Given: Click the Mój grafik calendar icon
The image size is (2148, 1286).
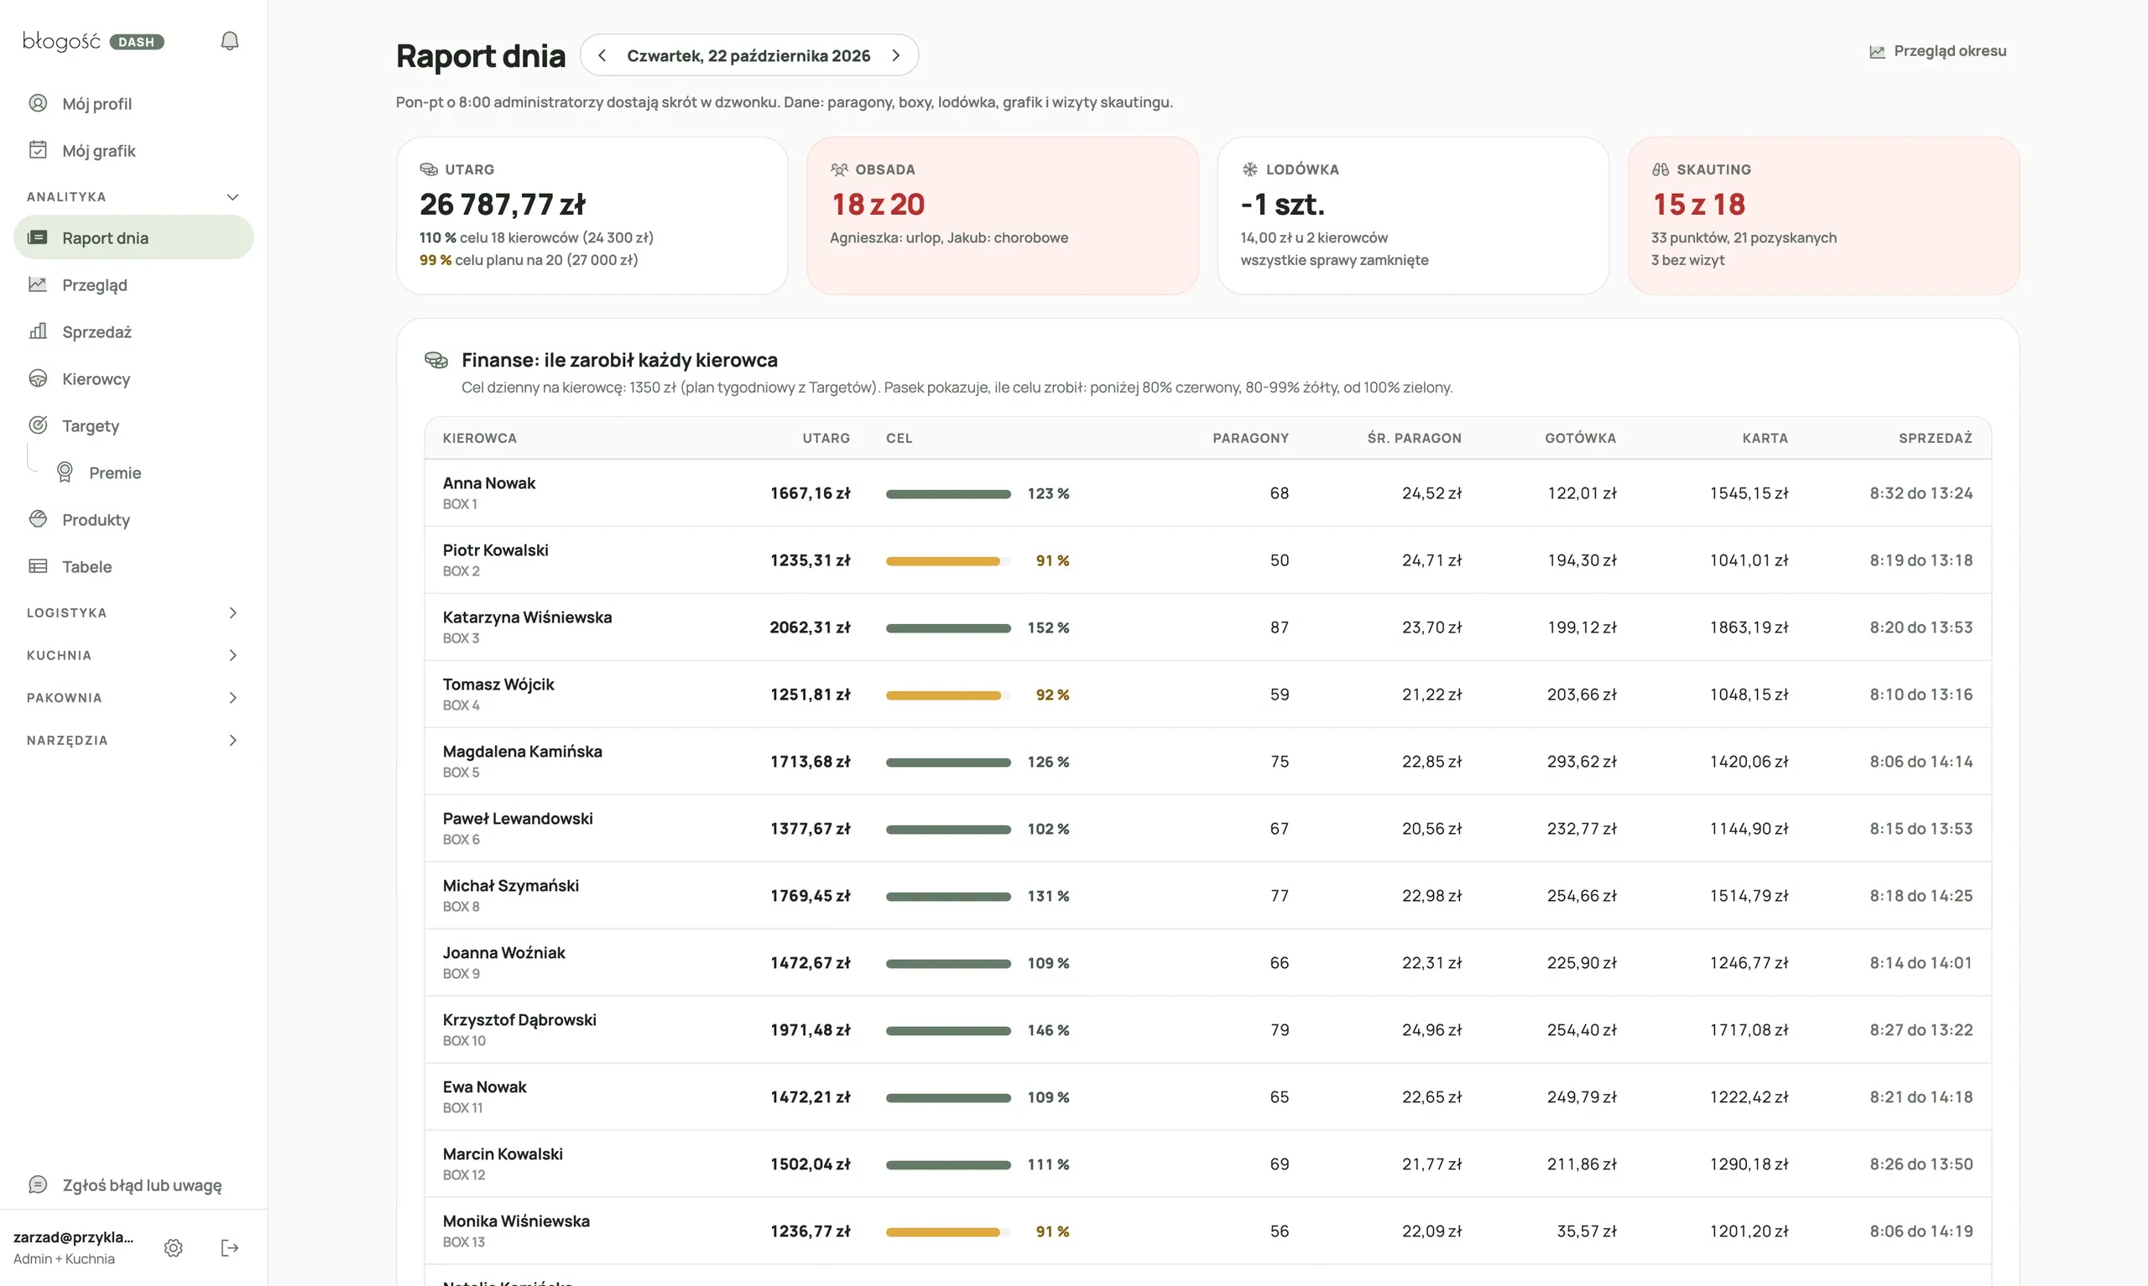Looking at the screenshot, I should [x=38, y=150].
